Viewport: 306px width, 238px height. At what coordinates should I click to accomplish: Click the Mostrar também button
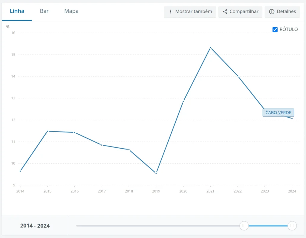pyautogui.click(x=190, y=12)
